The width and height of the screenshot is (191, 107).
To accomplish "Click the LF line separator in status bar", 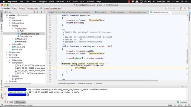I will coord(175,105).
